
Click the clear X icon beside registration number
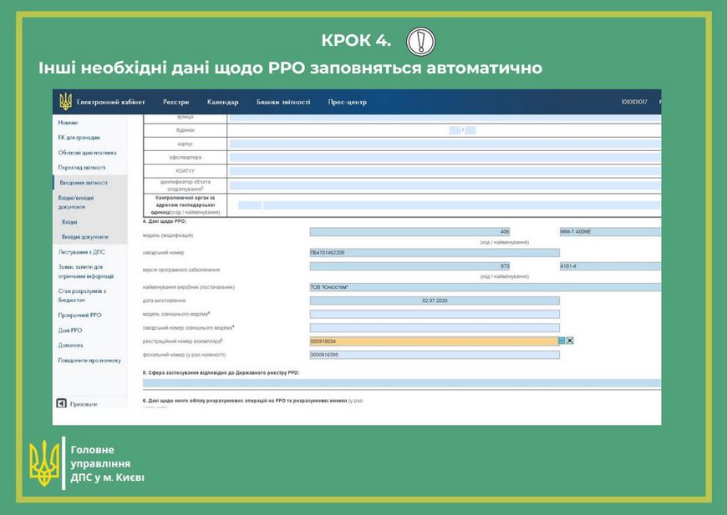[x=570, y=341]
